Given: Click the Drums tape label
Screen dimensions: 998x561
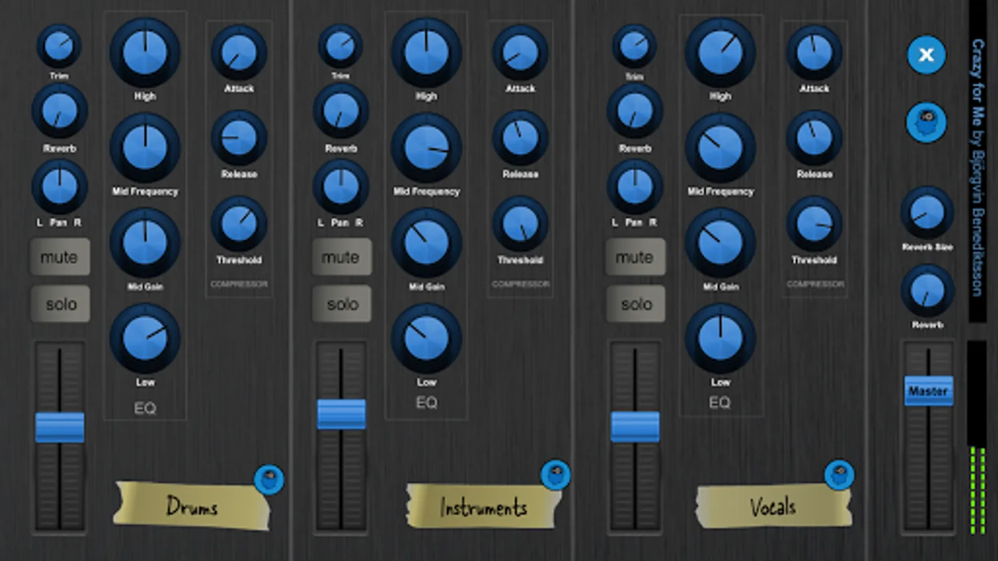Looking at the screenshot, I should click(x=192, y=505).
